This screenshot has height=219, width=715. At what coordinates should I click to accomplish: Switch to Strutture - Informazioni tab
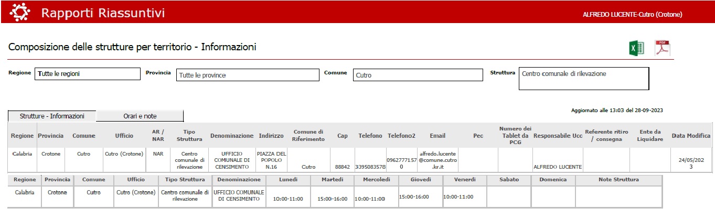click(52, 116)
